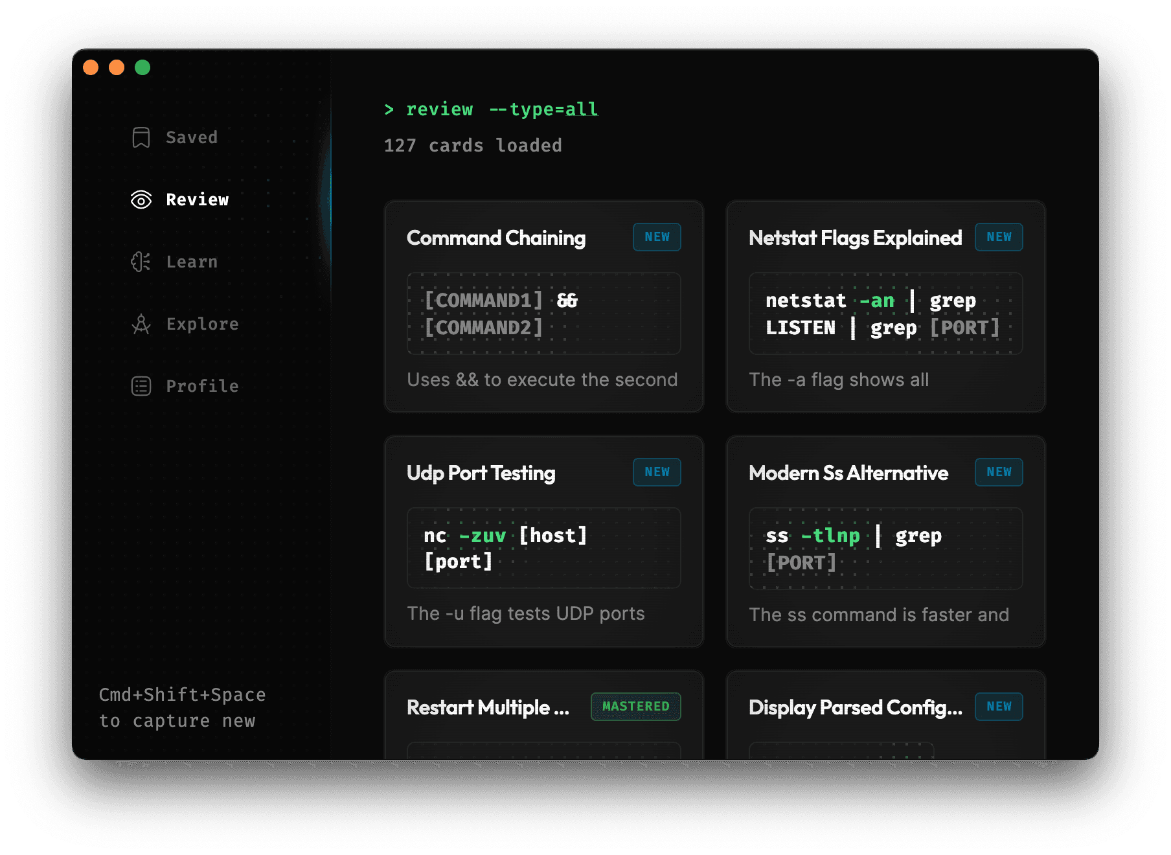Click the NEW badge on Command Chaining
Screen dimensions: 1171x855
pos(657,237)
